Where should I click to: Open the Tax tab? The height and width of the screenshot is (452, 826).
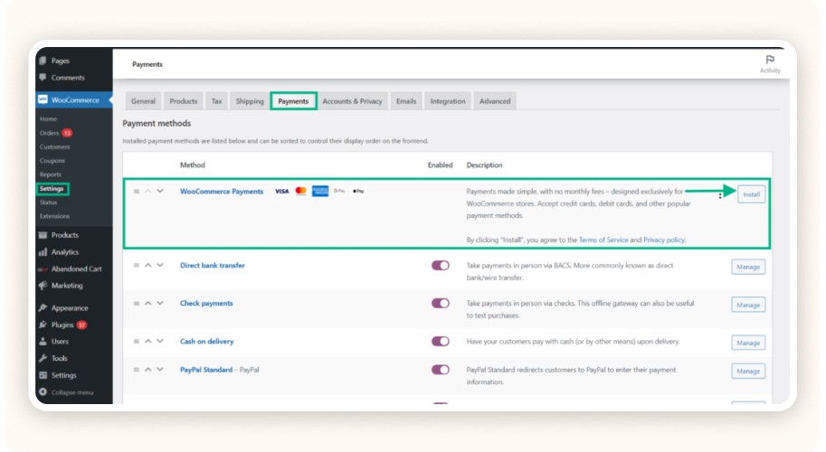tap(216, 101)
